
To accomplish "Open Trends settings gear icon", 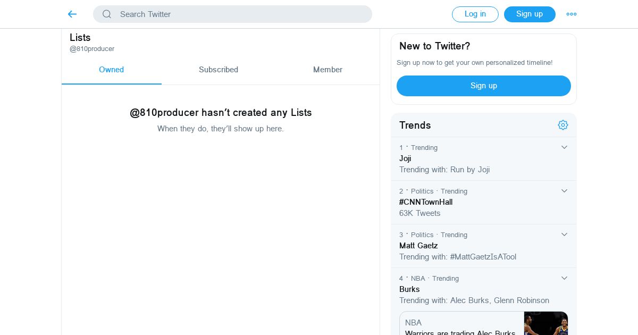I will tap(563, 125).
